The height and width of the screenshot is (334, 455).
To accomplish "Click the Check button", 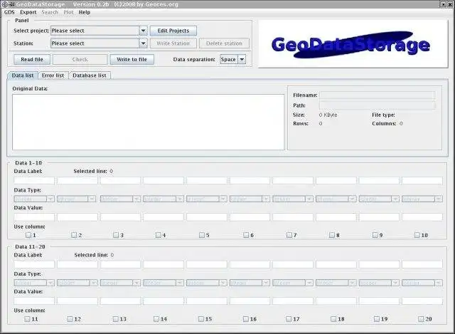I will coord(80,59).
